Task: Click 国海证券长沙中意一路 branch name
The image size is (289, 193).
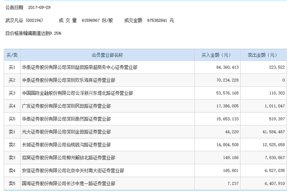Action: 68,183
